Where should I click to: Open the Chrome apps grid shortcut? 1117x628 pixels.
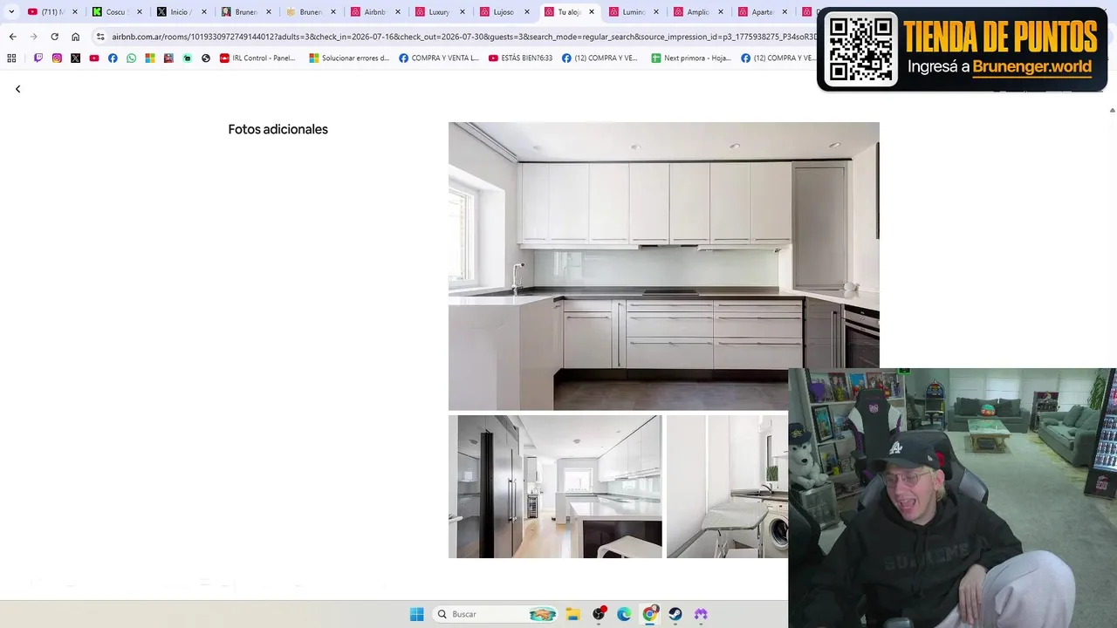coord(11,58)
